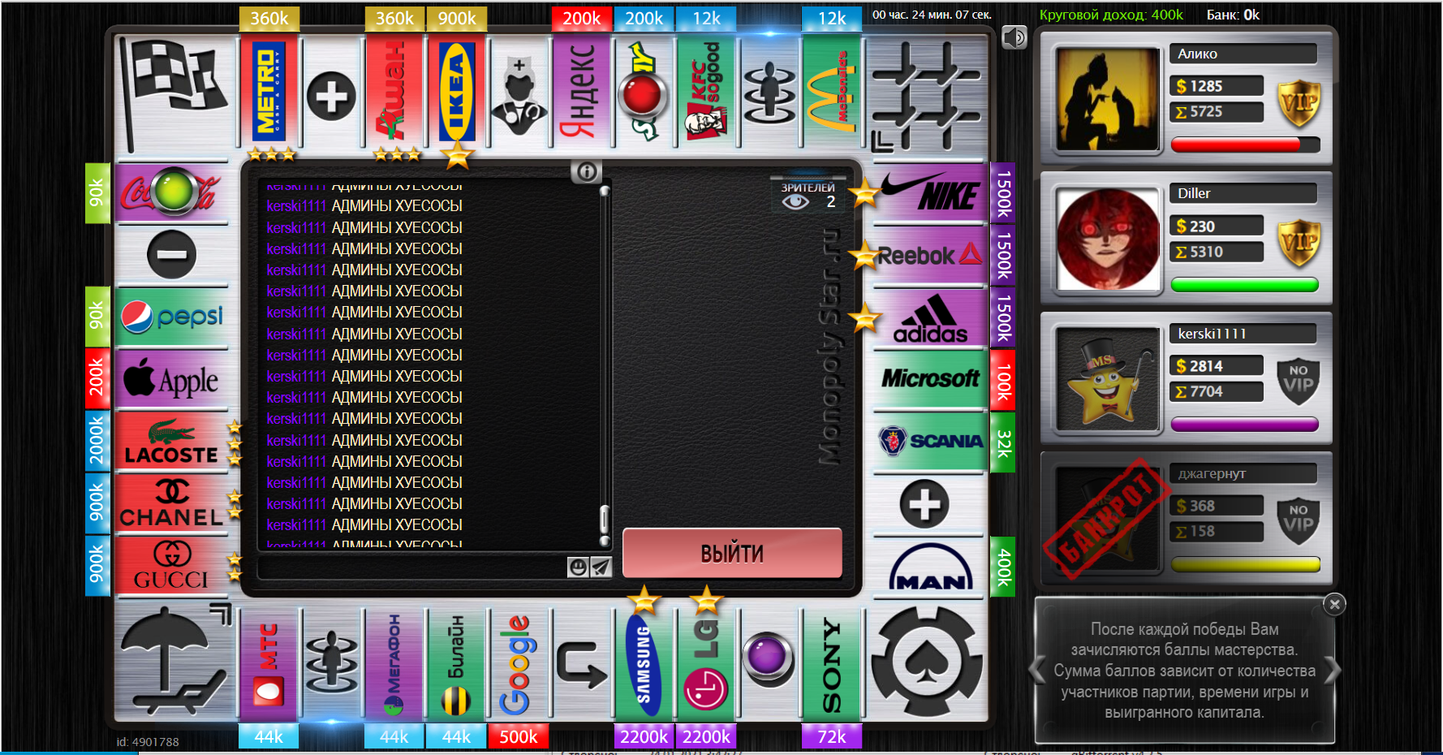
Task: Select the Nike property cell
Action: click(x=930, y=193)
